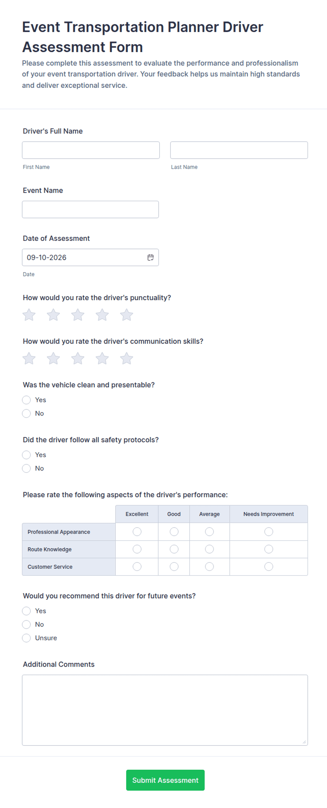The image size is (327, 808).
Task: Rate punctuality with the first star
Action: (29, 315)
